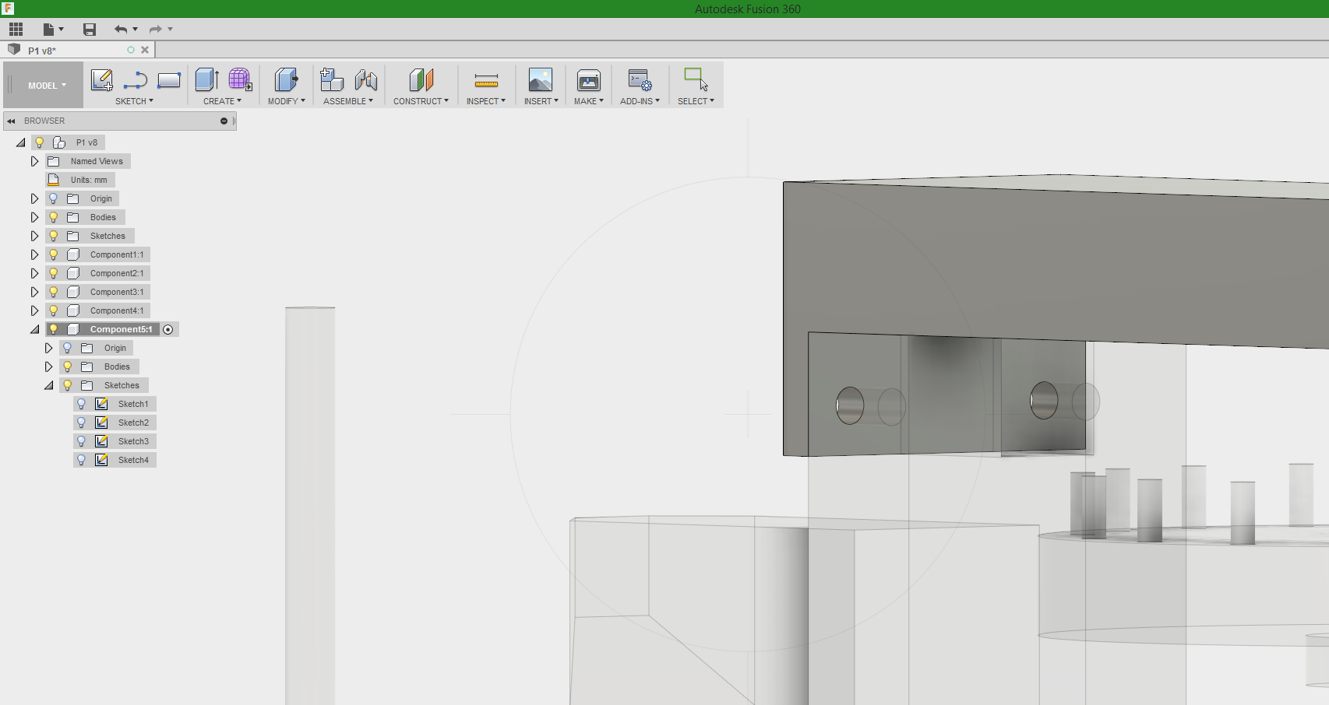Open the File menu icon
Viewport: 1329px width, 705px height.
pos(49,30)
